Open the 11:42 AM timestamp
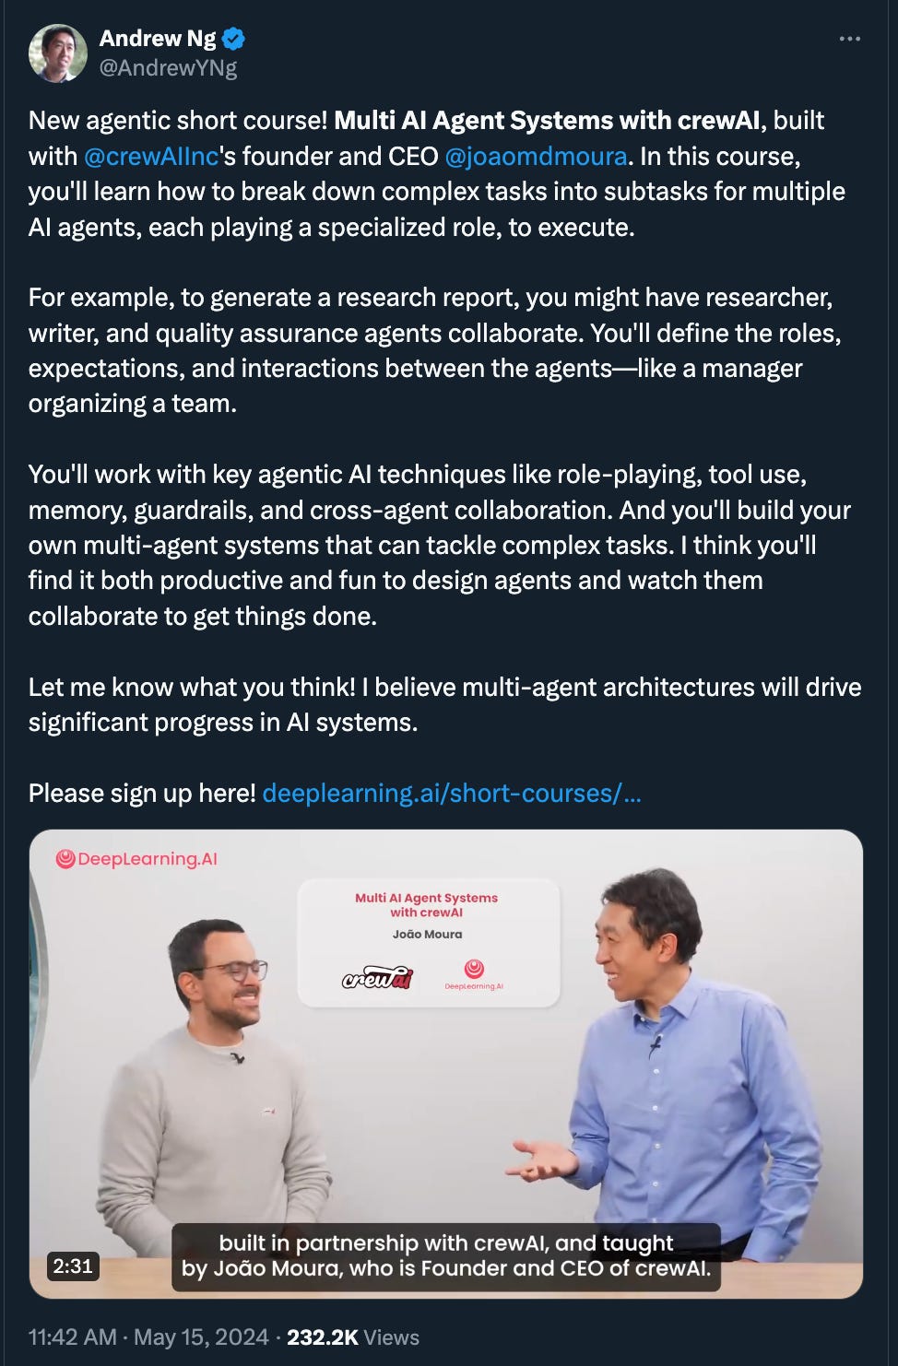Image resolution: width=898 pixels, height=1366 pixels. (x=73, y=1337)
